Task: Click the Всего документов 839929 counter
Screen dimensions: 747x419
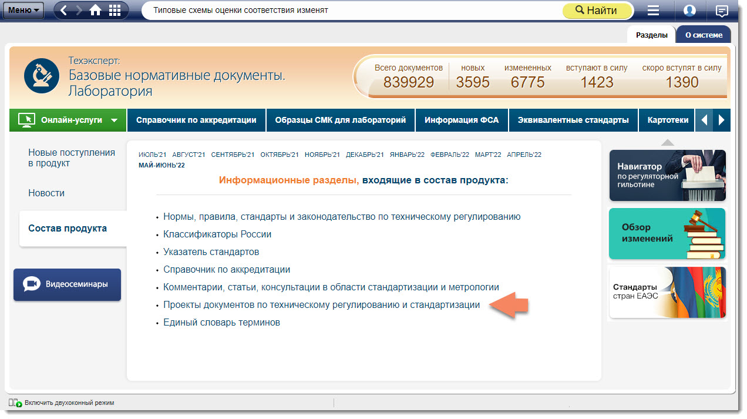Action: [409, 76]
